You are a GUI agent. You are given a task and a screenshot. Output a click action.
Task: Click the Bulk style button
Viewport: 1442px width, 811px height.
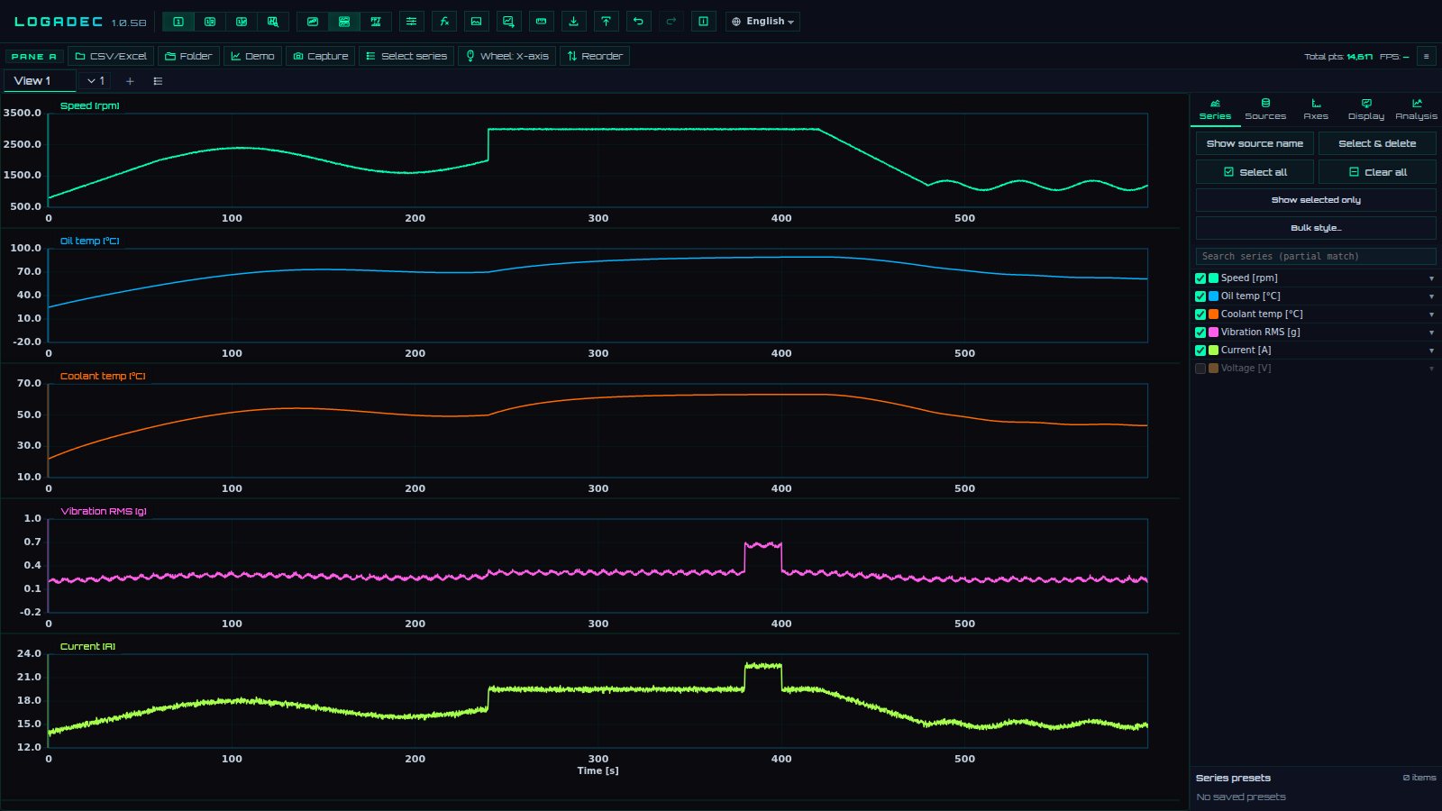pos(1316,228)
